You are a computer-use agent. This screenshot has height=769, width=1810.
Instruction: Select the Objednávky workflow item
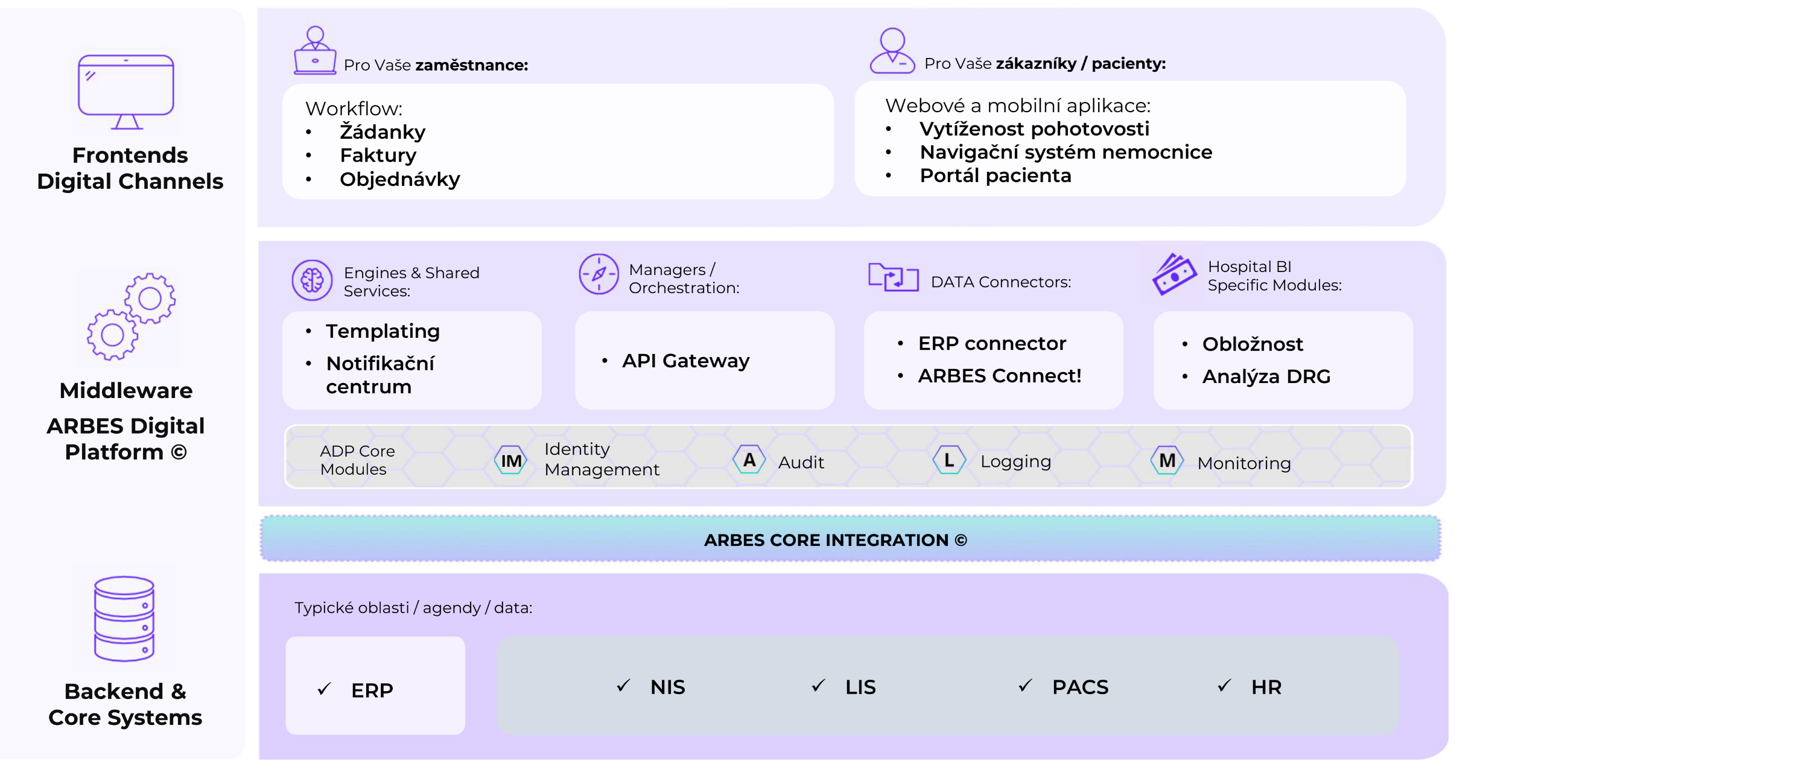pyautogui.click(x=400, y=179)
